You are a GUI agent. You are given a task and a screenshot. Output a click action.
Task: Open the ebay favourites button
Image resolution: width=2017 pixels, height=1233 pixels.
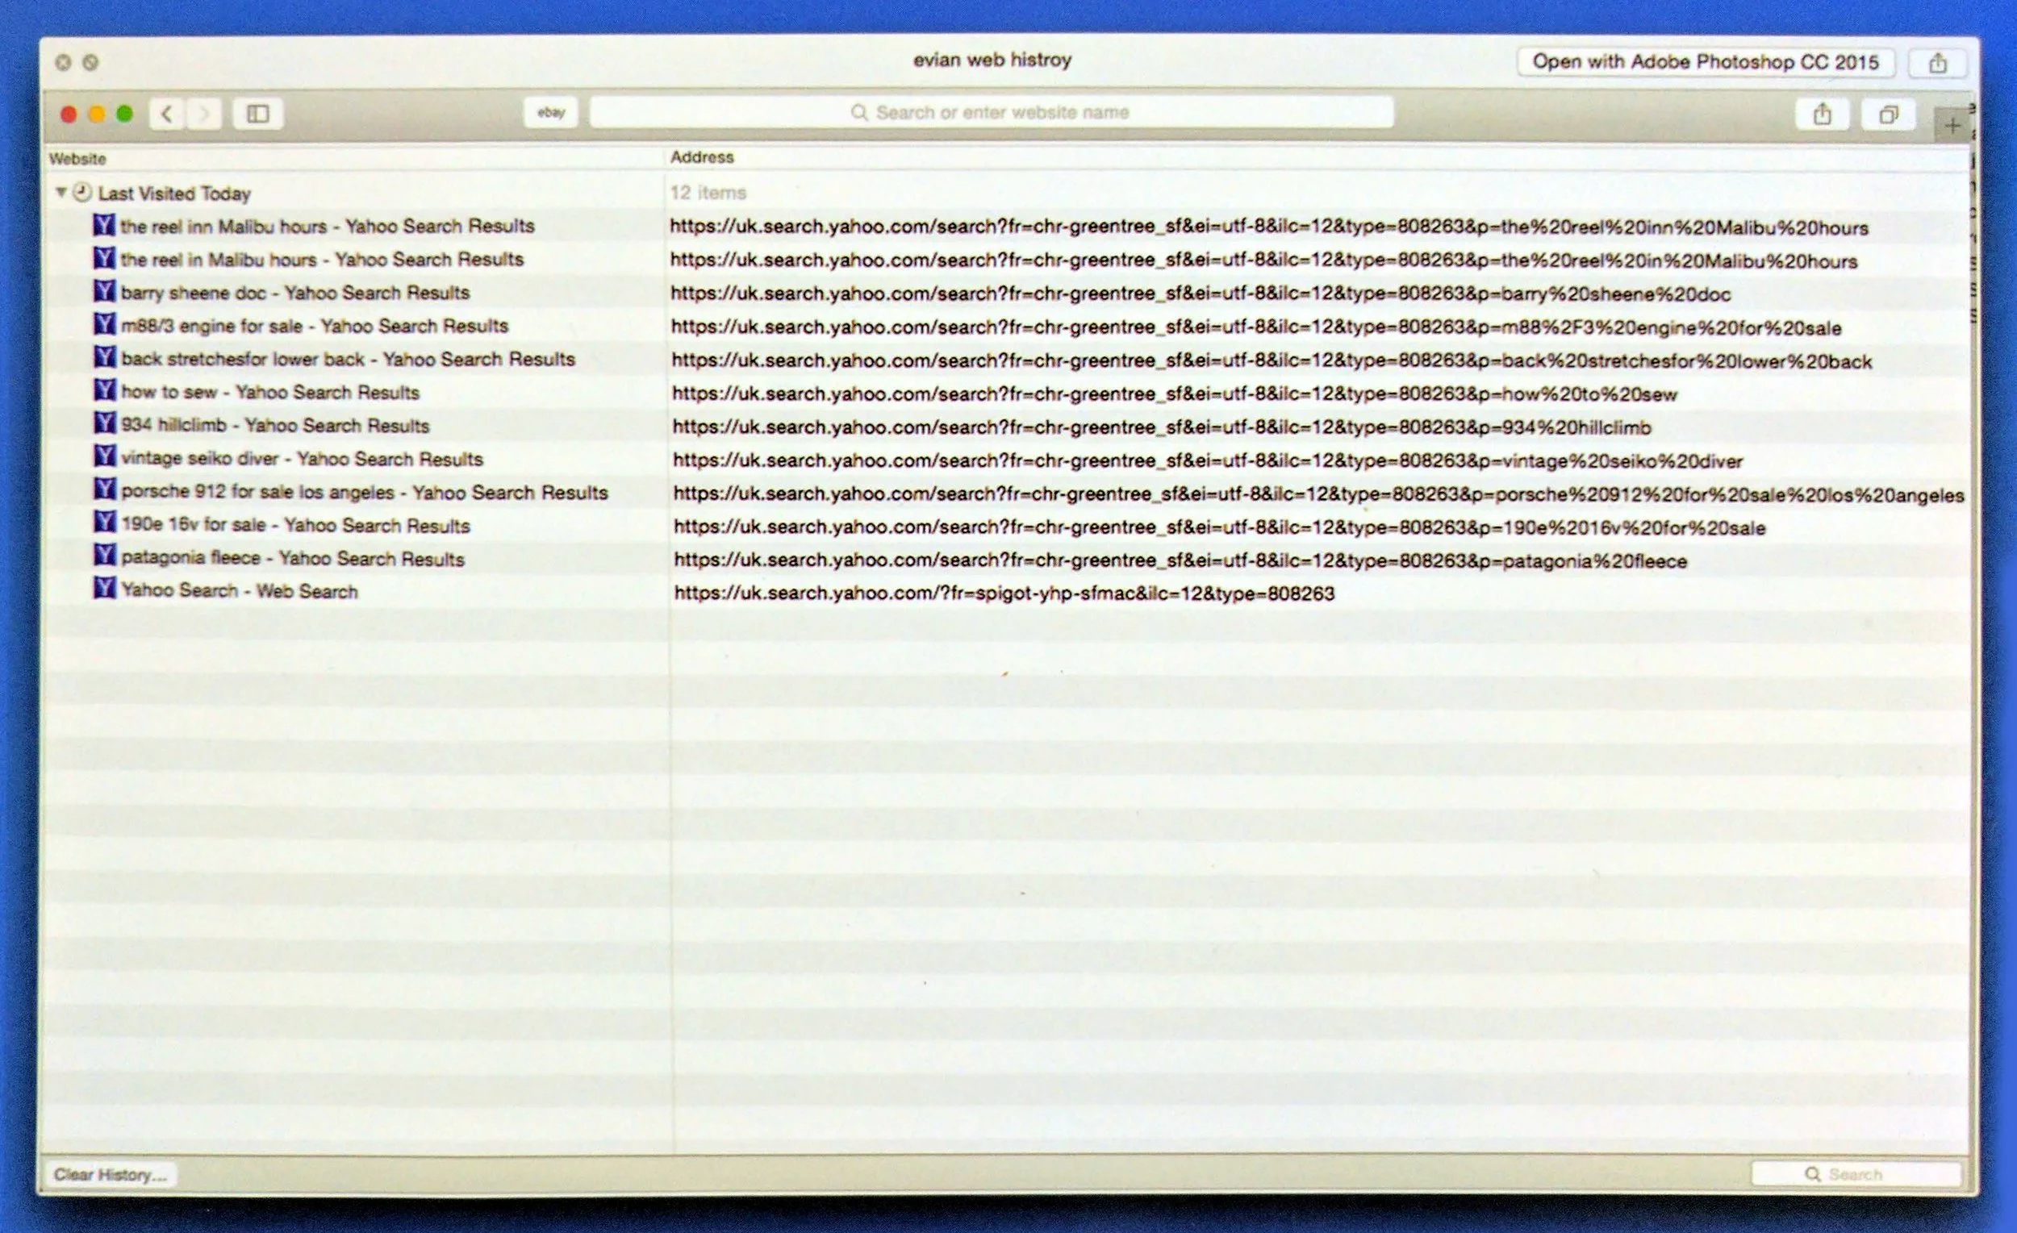[551, 112]
